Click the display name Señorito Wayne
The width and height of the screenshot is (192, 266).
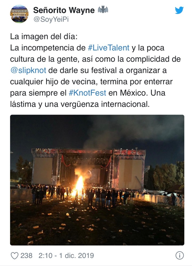pos(64,10)
